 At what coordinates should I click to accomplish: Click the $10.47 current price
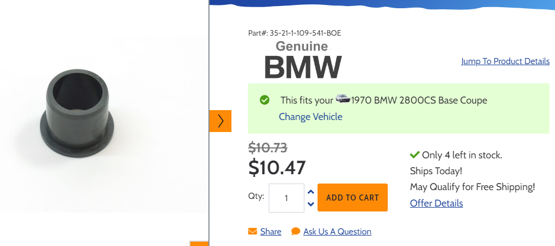(x=277, y=168)
